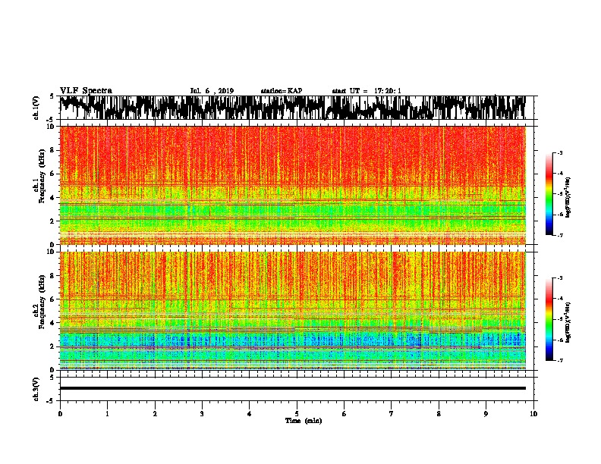Click the "-7" tick on ch.2 colorbar

pyautogui.click(x=559, y=360)
